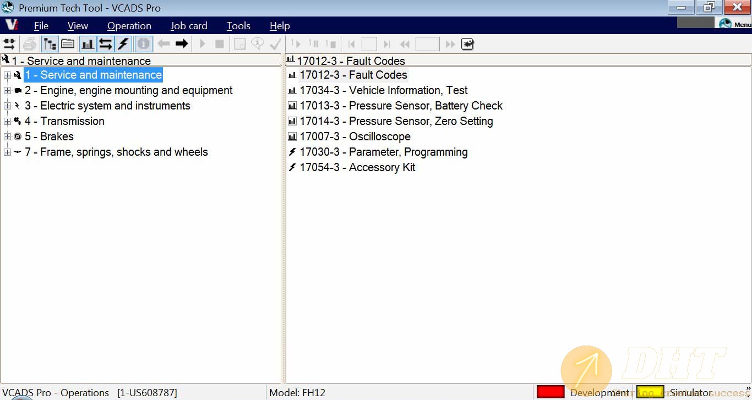The height and width of the screenshot is (400, 752).
Task: Select '5 - Brakes' tree item
Action: 49,136
